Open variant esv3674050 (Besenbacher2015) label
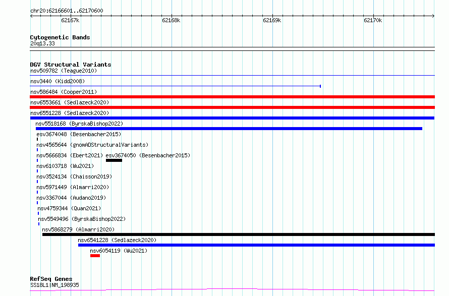 (148, 155)
